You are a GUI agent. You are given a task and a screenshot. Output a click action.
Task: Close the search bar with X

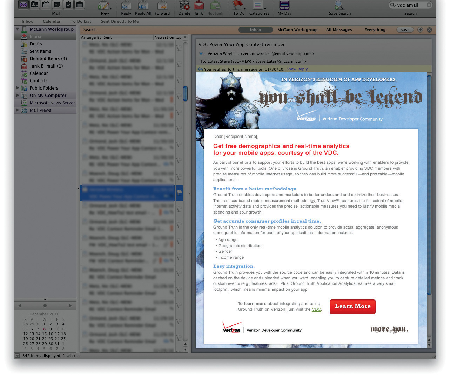coord(429,30)
